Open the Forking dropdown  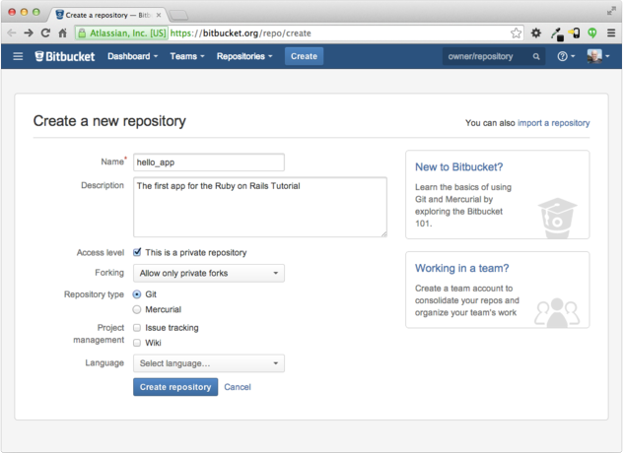tap(209, 273)
